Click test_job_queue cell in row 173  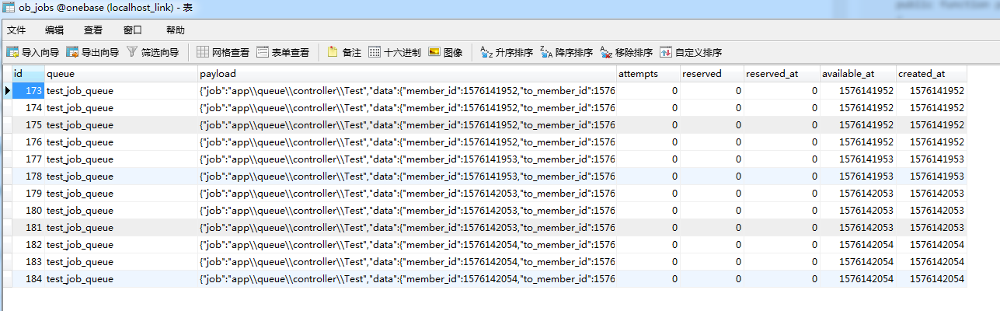click(120, 90)
